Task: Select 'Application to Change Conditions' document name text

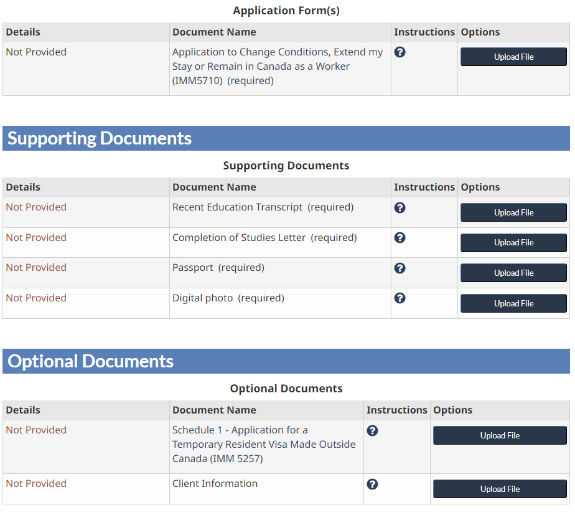Action: pyautogui.click(x=278, y=67)
